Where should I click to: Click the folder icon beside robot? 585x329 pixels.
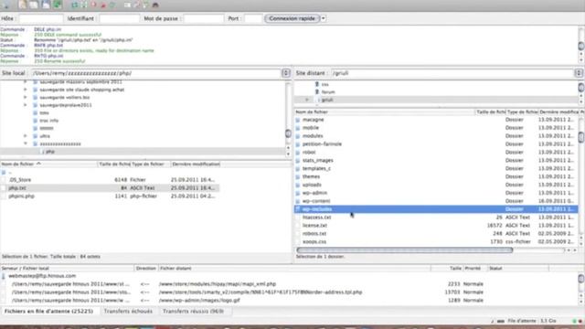point(298,153)
